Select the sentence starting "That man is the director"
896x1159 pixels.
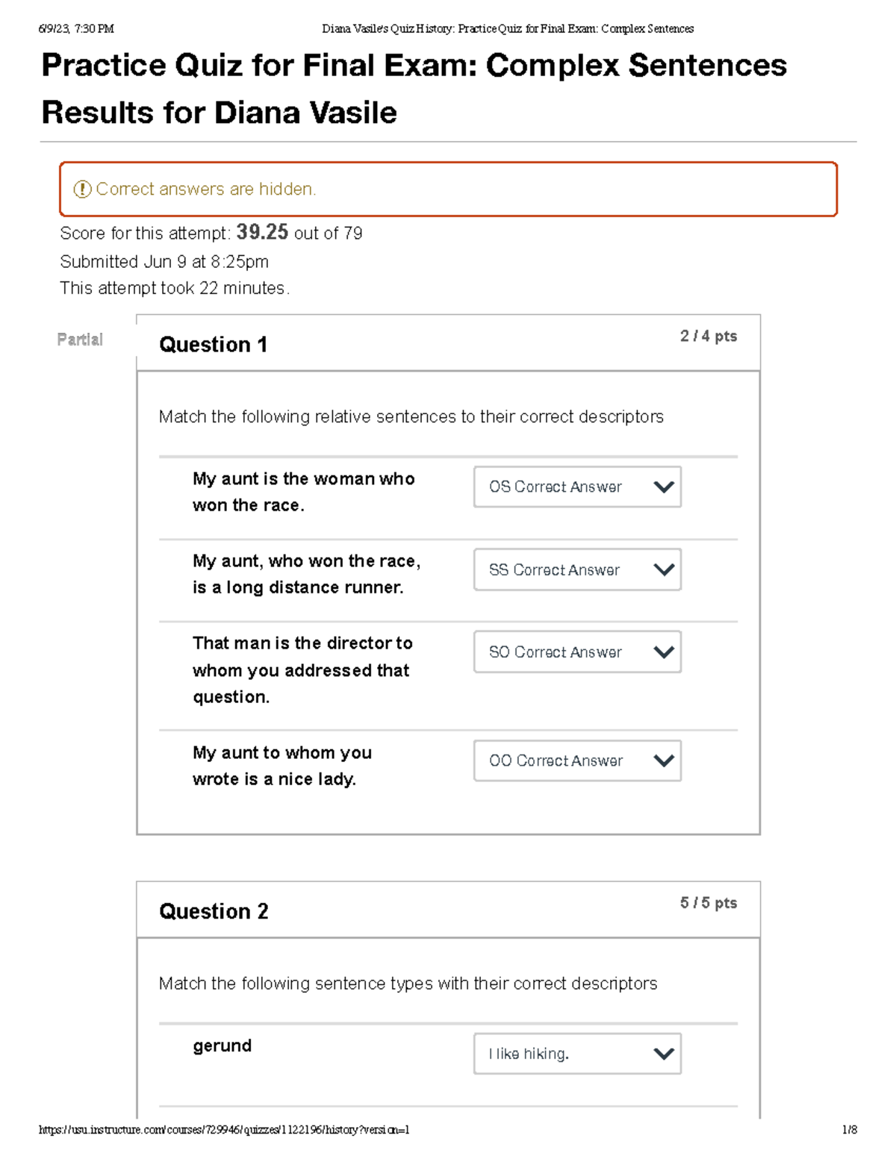point(302,669)
